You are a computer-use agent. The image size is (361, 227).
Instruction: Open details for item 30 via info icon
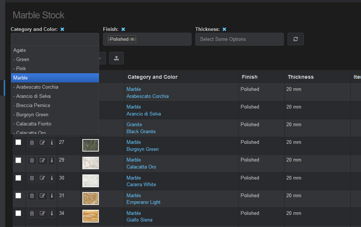52,178
